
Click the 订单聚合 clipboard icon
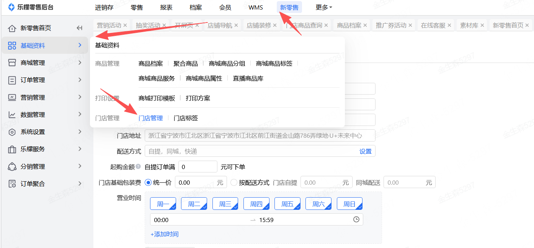tap(12, 184)
